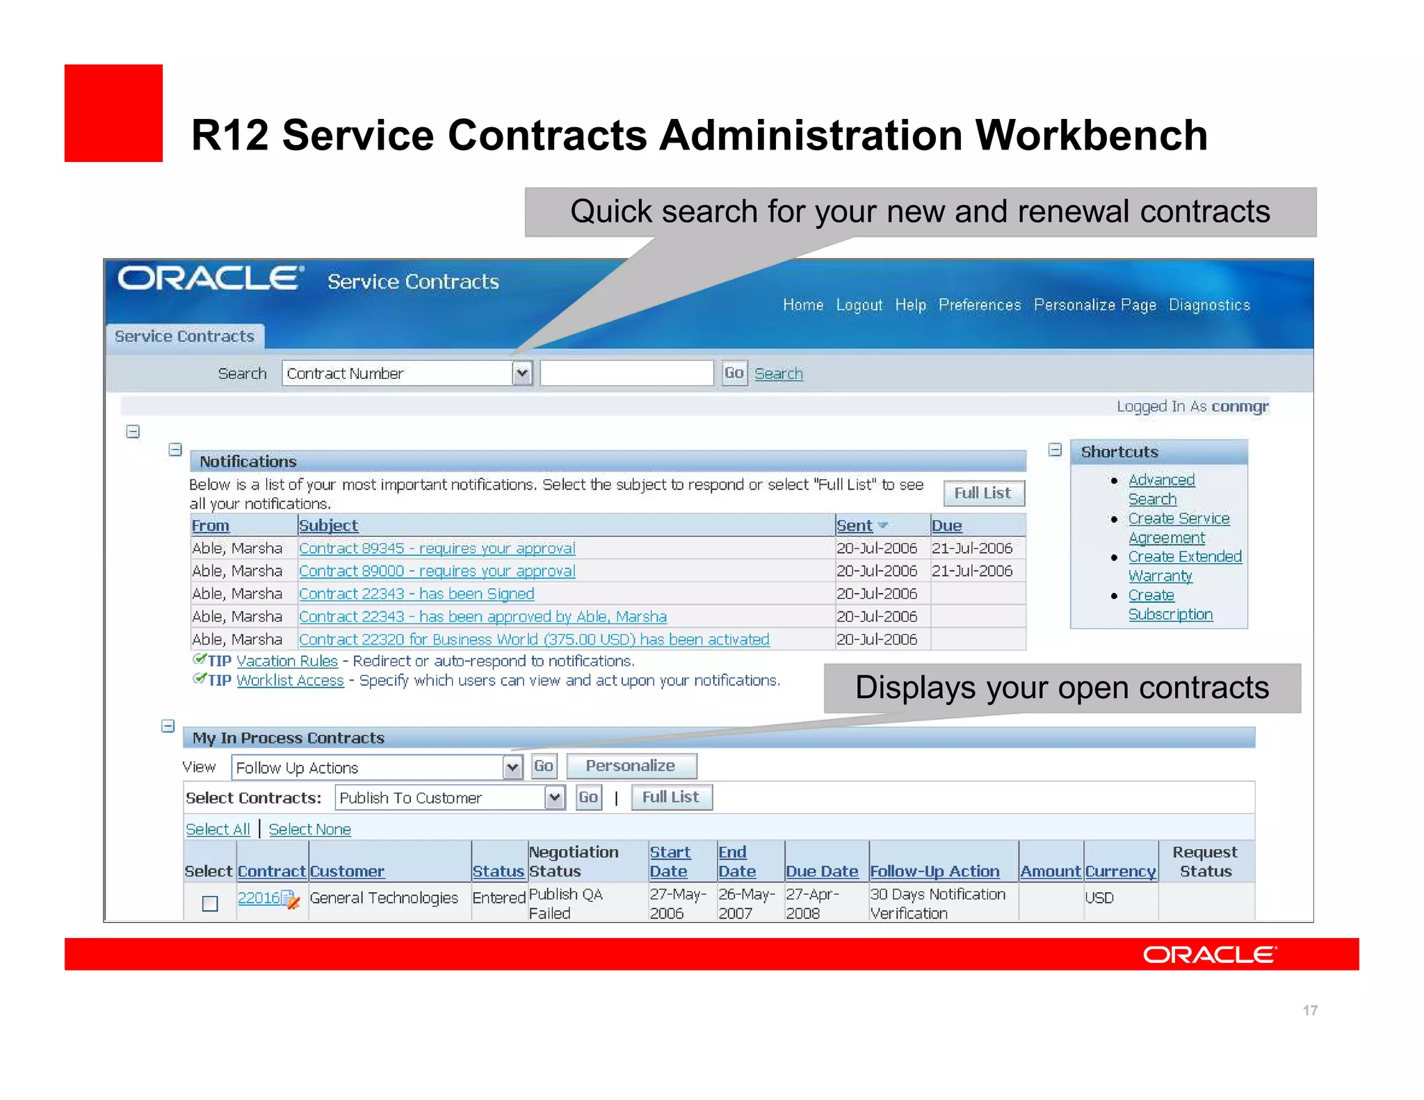
Task: Click the Sent column sort arrow icon
Action: (883, 526)
